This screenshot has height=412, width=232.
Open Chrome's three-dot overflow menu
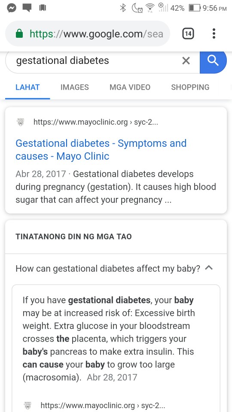pos(214,33)
